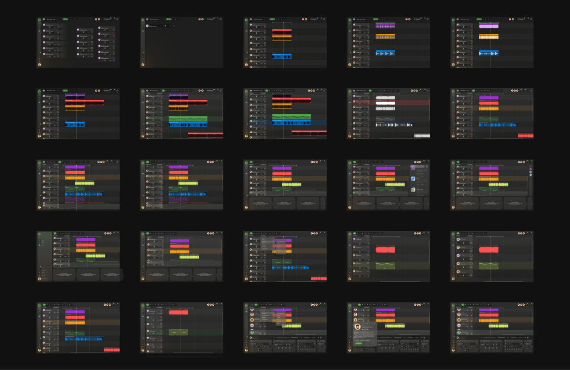Viewport: 570px width, 370px height.
Task: Select the blue plugin icon in the plugin browser panel
Action: pos(413,179)
